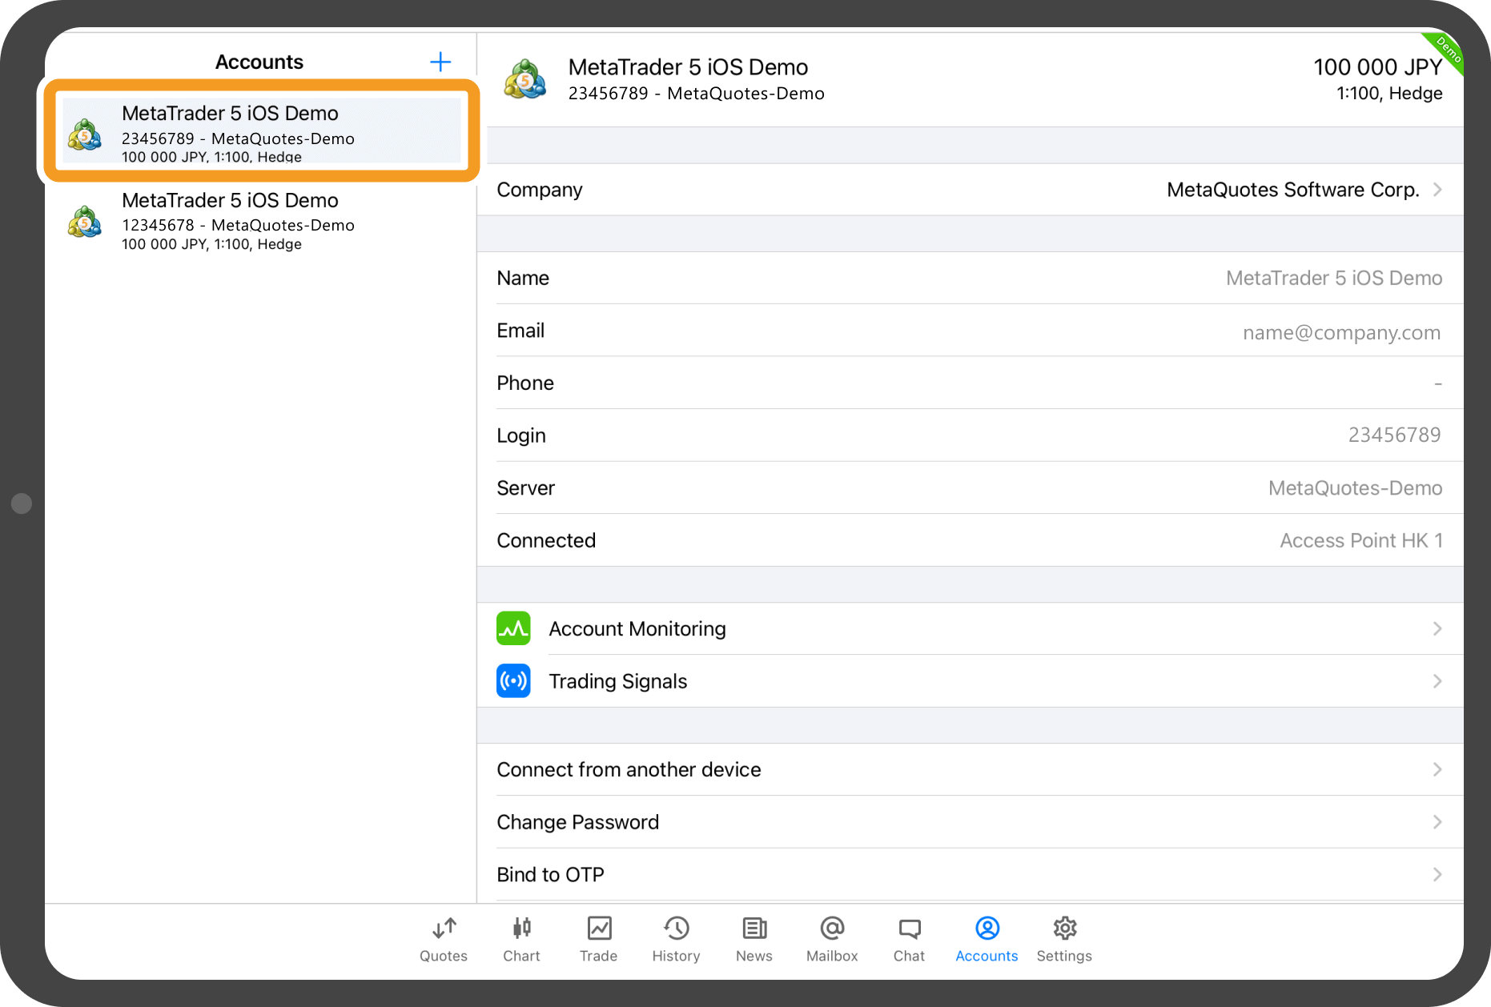Open the Settings gear tab icon

point(1064,929)
